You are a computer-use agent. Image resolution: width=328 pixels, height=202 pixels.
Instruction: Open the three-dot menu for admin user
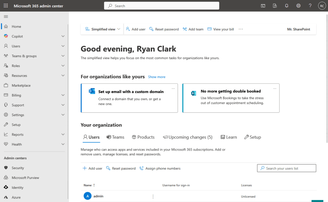pos(153,196)
